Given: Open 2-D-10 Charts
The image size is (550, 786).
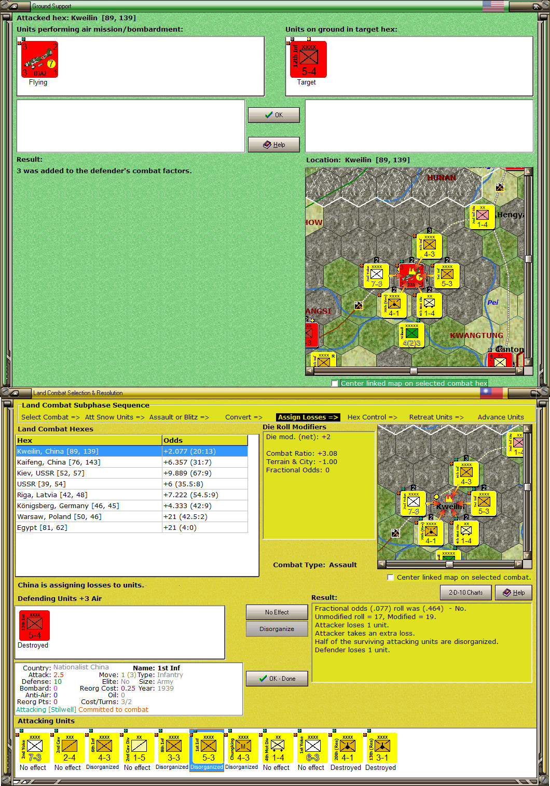Looking at the screenshot, I should pyautogui.click(x=466, y=593).
